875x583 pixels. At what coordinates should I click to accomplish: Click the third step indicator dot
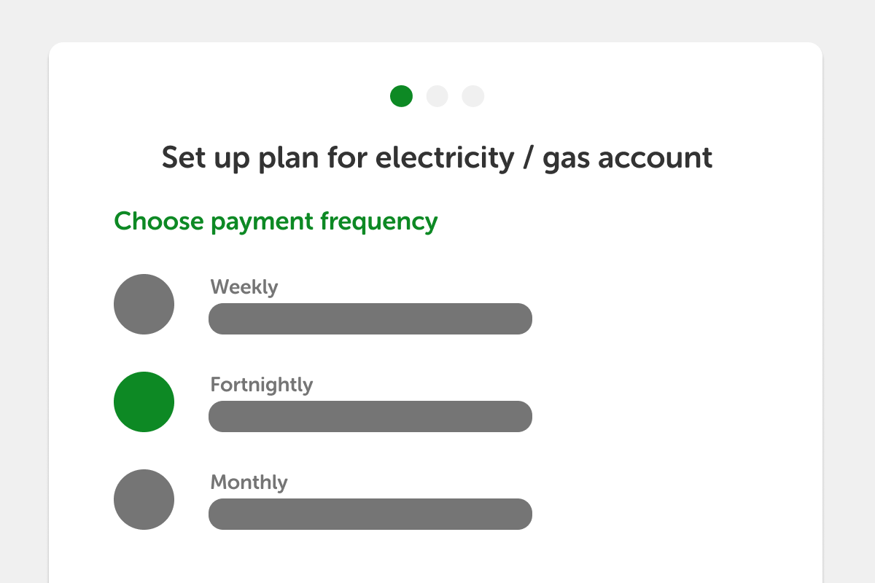tap(472, 96)
